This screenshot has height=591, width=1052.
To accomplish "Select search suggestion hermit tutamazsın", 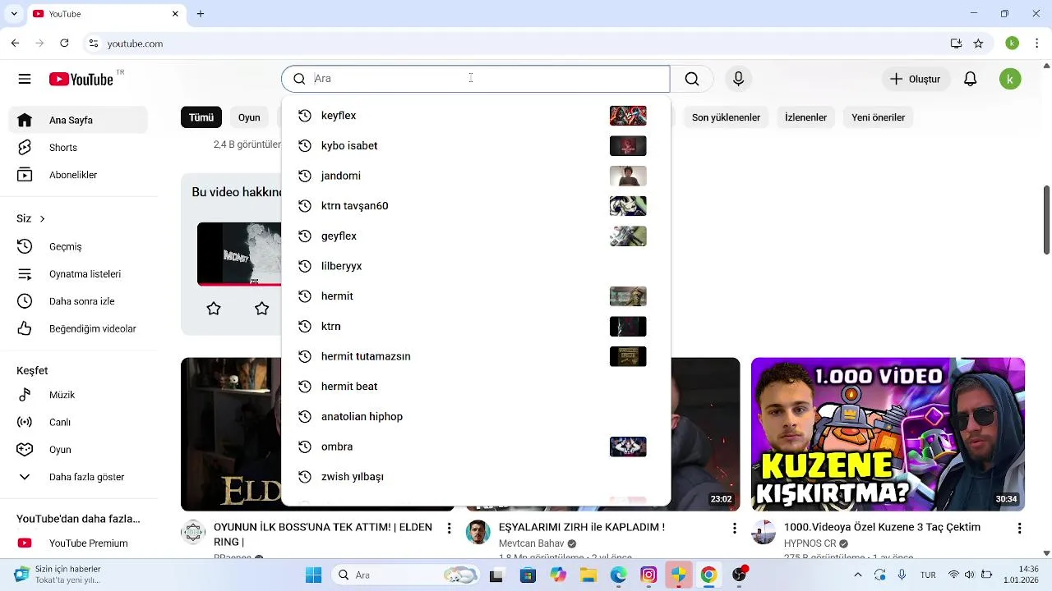I will pyautogui.click(x=476, y=356).
